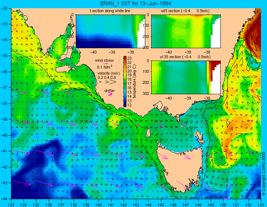Click -39 axis label under u135 section
Screen dimensions: 267x207
[188, 98]
